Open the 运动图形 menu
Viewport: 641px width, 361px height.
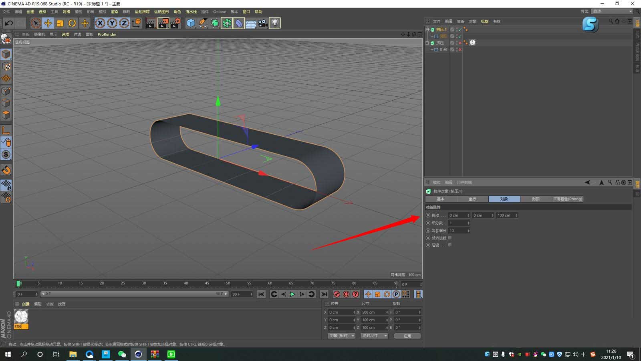pos(161,12)
